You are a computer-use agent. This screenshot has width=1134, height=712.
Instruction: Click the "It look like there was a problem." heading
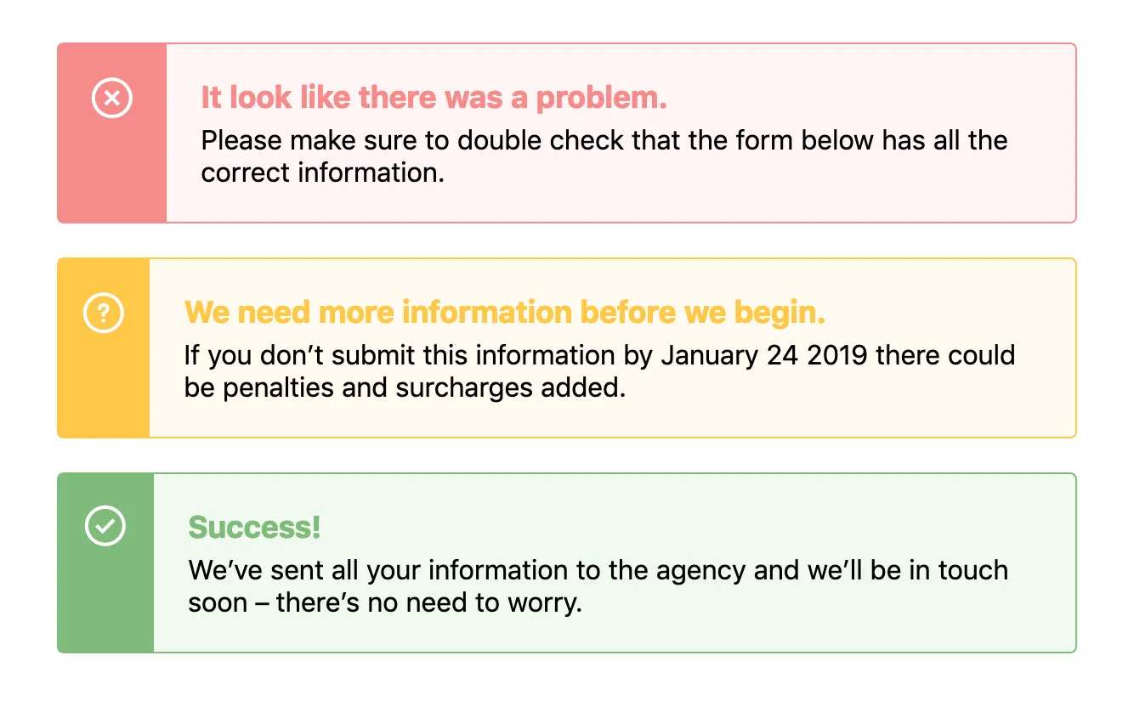click(434, 99)
